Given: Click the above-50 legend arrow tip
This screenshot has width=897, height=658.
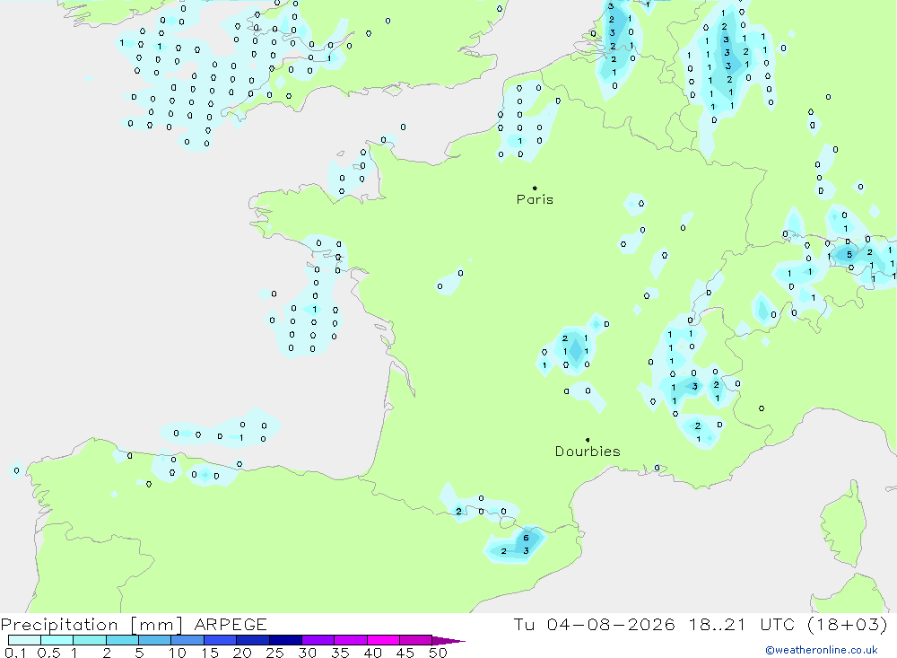Looking at the screenshot, I should point(448,641).
